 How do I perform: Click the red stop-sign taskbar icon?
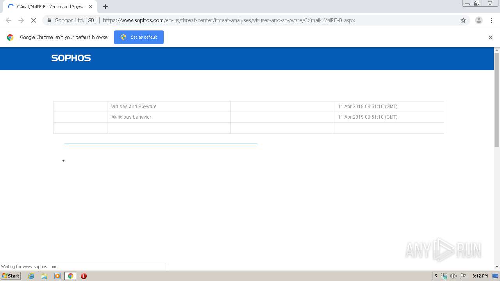tap(84, 276)
